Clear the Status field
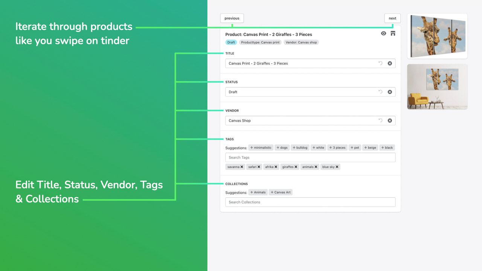Viewport: 482px width, 271px height. 390,92
